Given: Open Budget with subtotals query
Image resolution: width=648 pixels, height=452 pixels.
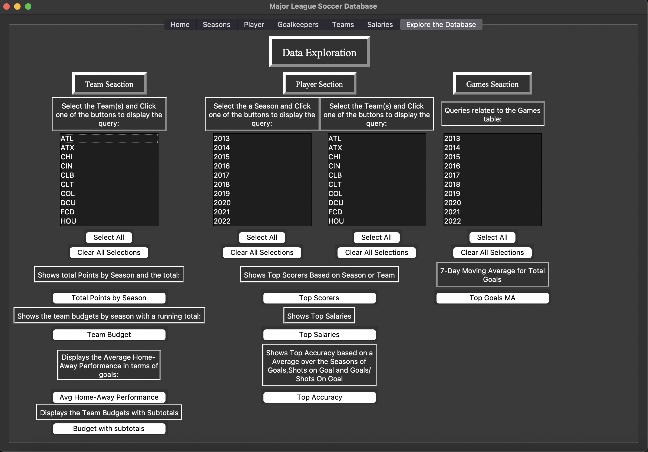Looking at the screenshot, I should click(x=109, y=428).
